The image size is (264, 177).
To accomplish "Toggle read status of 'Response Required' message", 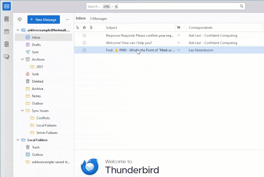I will (x=179, y=35).
